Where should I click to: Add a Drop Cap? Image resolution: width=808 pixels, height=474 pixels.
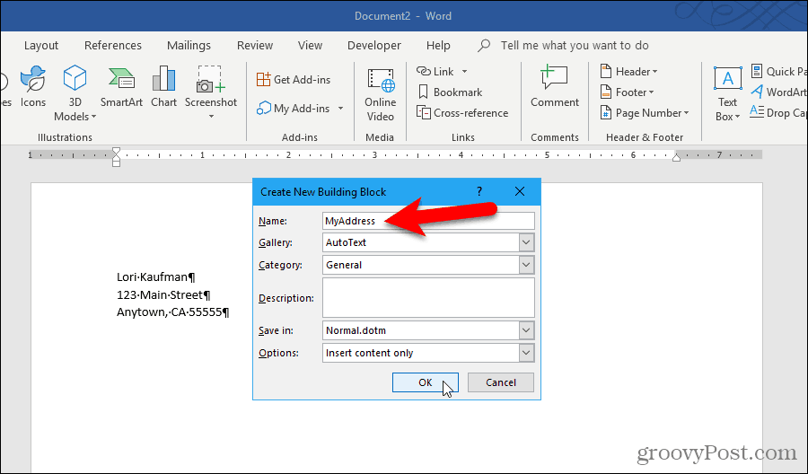(778, 112)
